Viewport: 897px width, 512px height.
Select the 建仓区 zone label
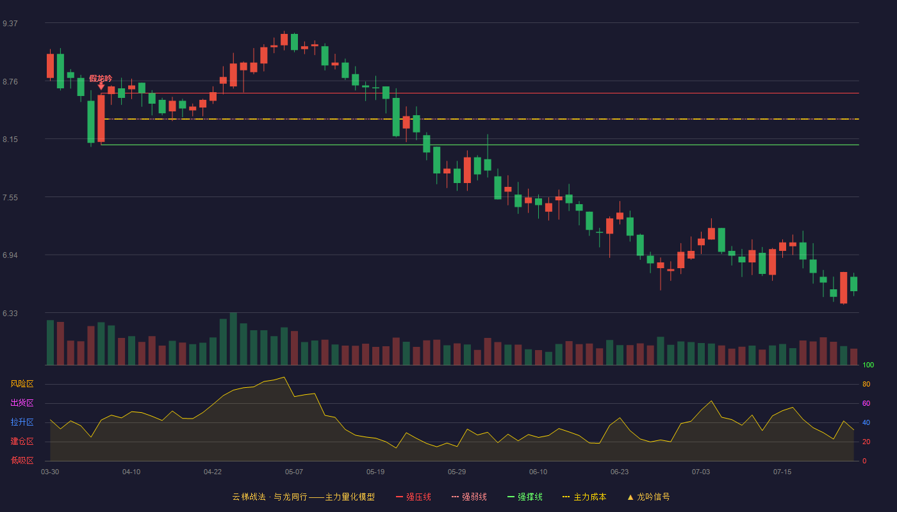tap(22, 442)
